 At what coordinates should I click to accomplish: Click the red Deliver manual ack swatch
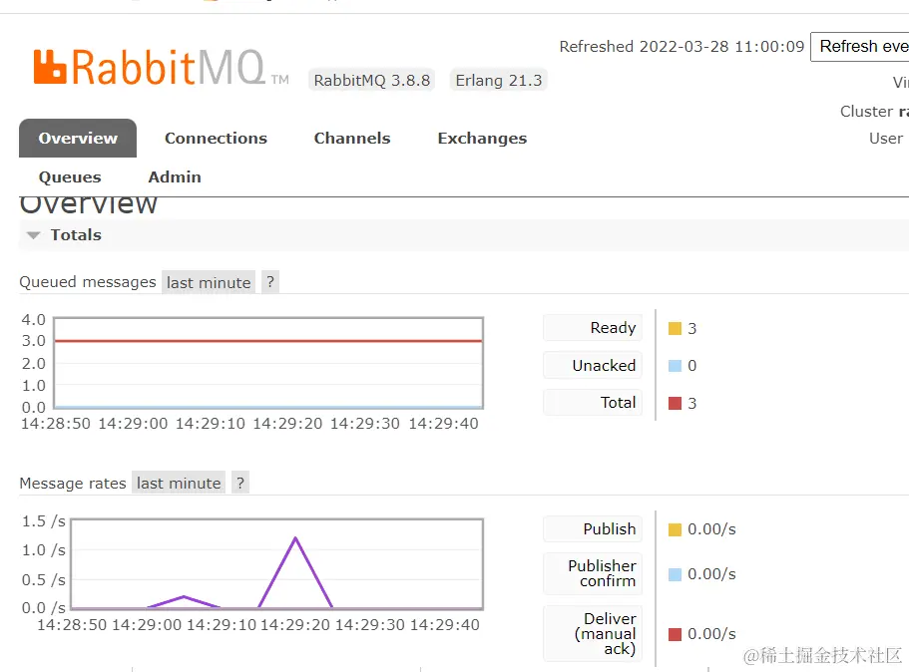[x=675, y=634]
